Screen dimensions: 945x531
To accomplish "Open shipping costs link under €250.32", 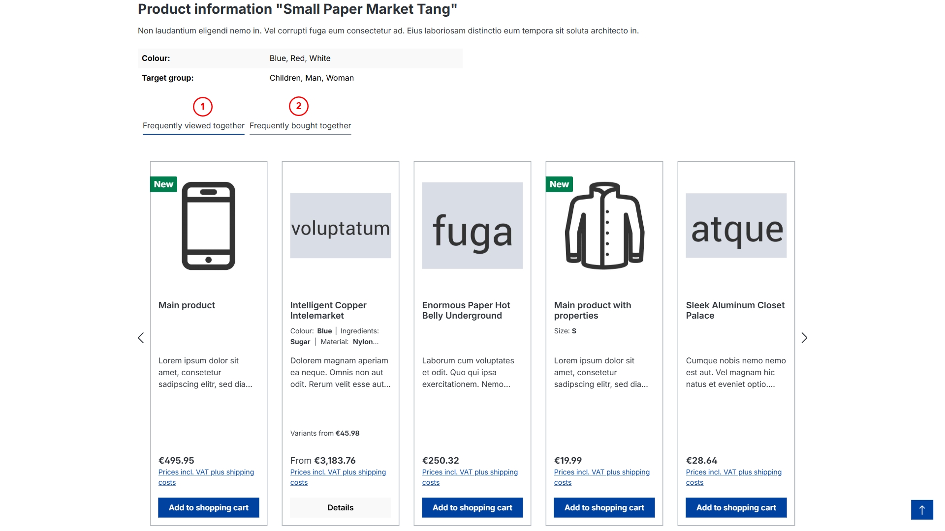I will 470,472.
